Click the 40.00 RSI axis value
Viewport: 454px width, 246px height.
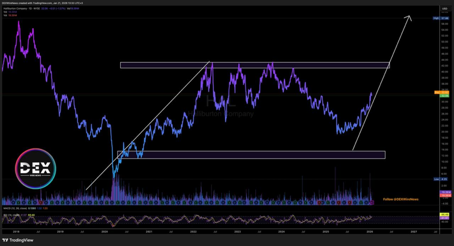pos(444,222)
